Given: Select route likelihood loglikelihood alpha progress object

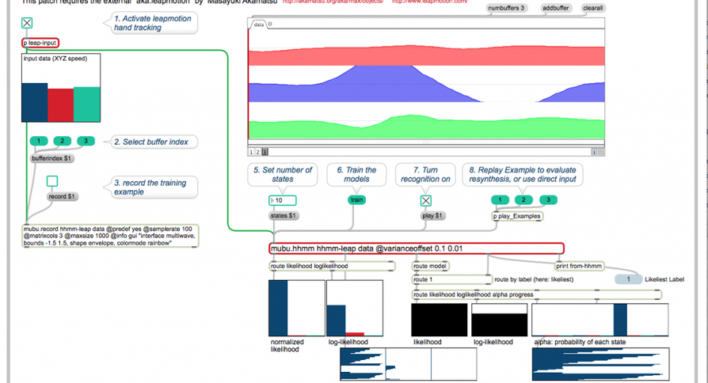Looking at the screenshot, I should tap(536, 294).
